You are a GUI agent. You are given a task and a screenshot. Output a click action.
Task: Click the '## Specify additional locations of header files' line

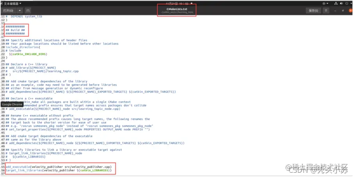(46, 40)
